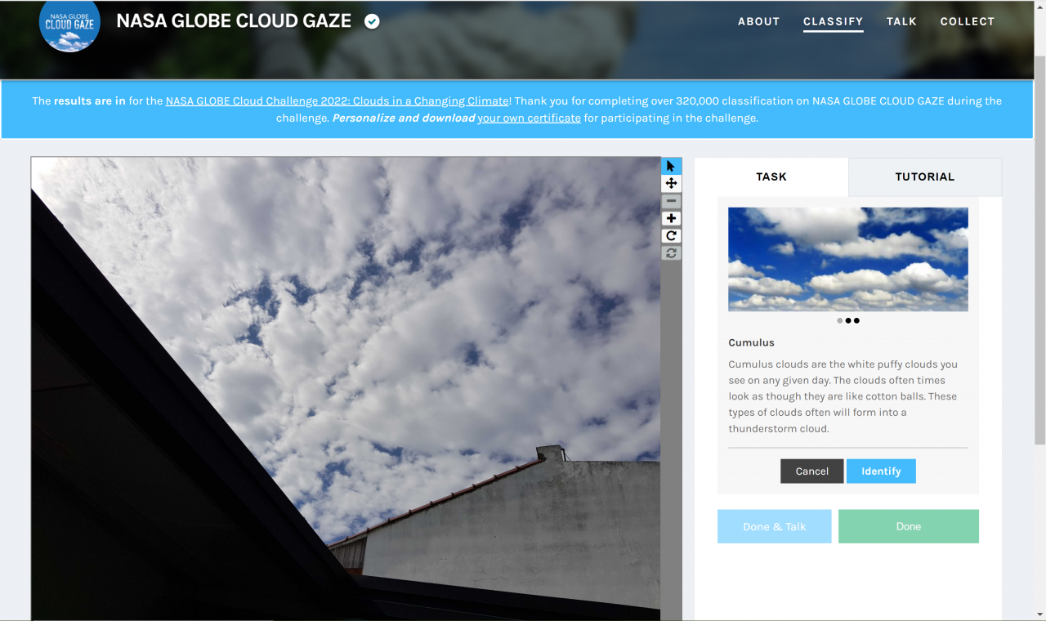Click the Cumulus example cloud photo

pos(848,259)
